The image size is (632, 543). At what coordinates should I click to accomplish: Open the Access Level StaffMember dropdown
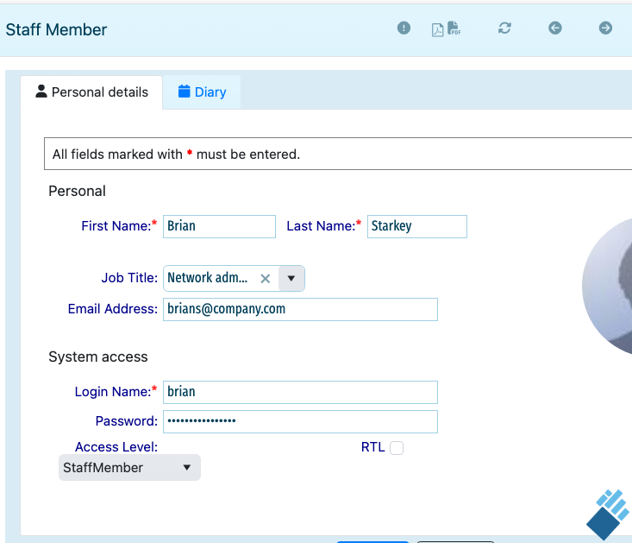[129, 468]
